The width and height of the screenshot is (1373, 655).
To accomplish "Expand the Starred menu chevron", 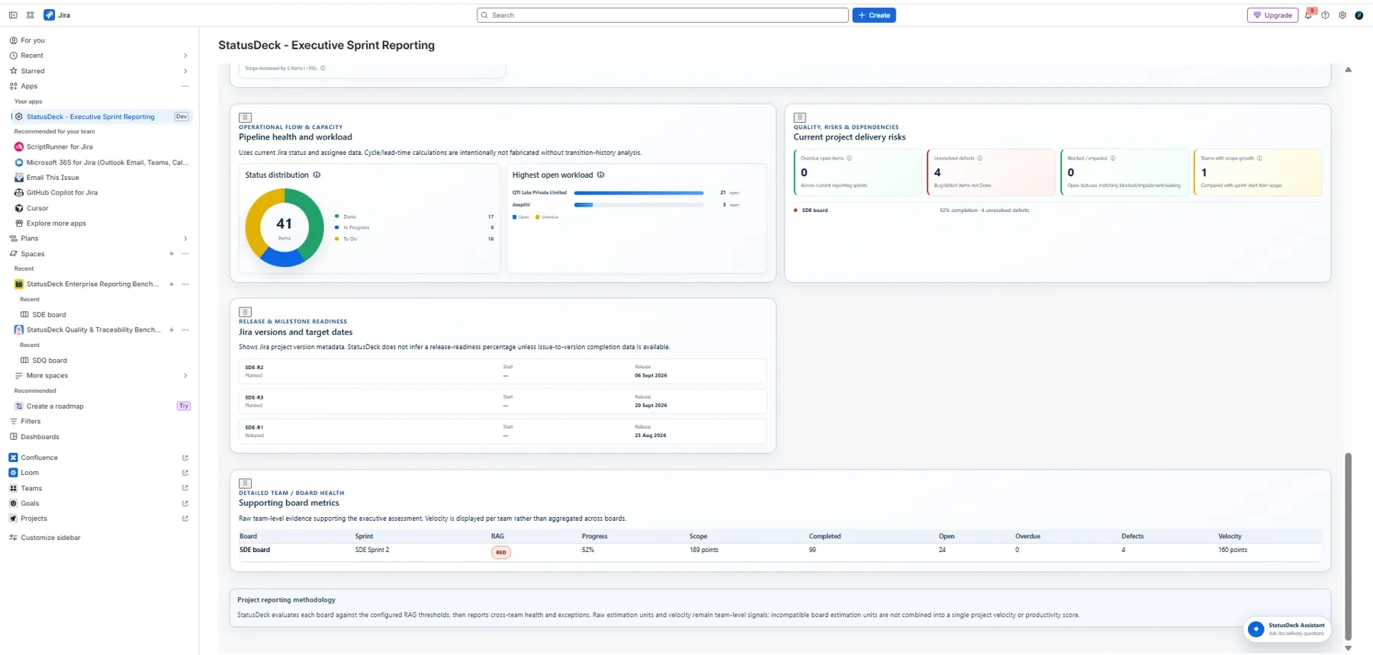I will (x=185, y=71).
